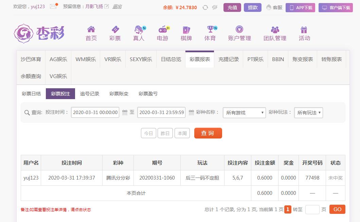Click the 本周 quick filter button
Image resolution: width=360 pixels, height=222 pixels.
pos(182,133)
